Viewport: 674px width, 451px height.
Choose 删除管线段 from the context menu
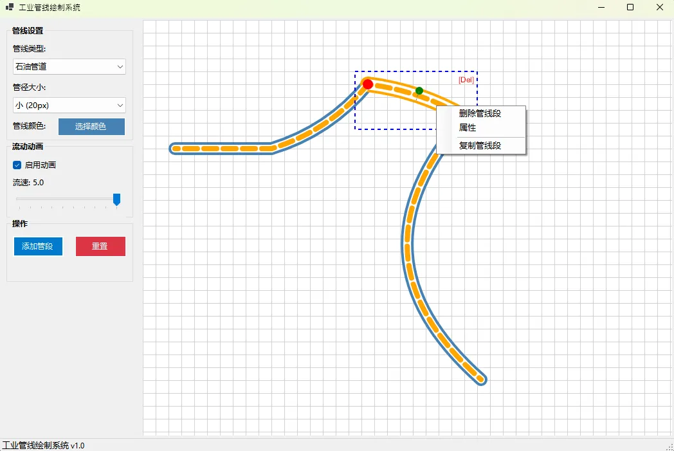480,114
